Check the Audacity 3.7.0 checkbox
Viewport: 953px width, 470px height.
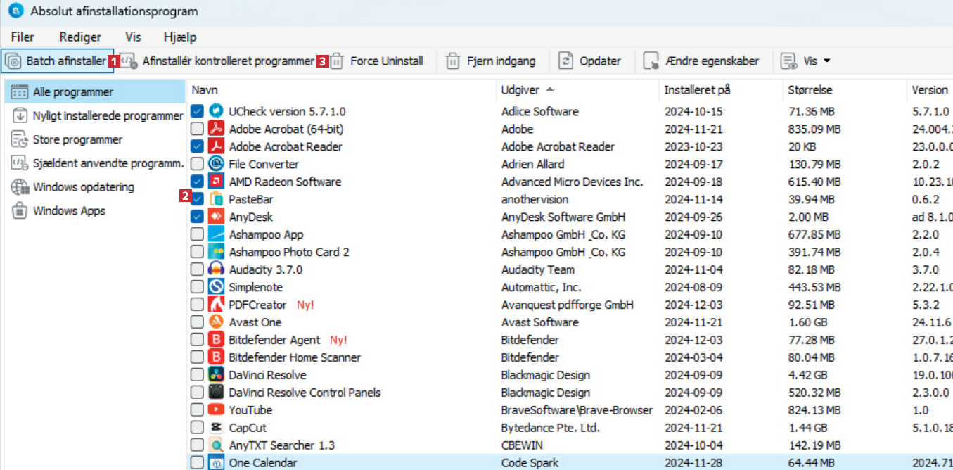coord(197,269)
